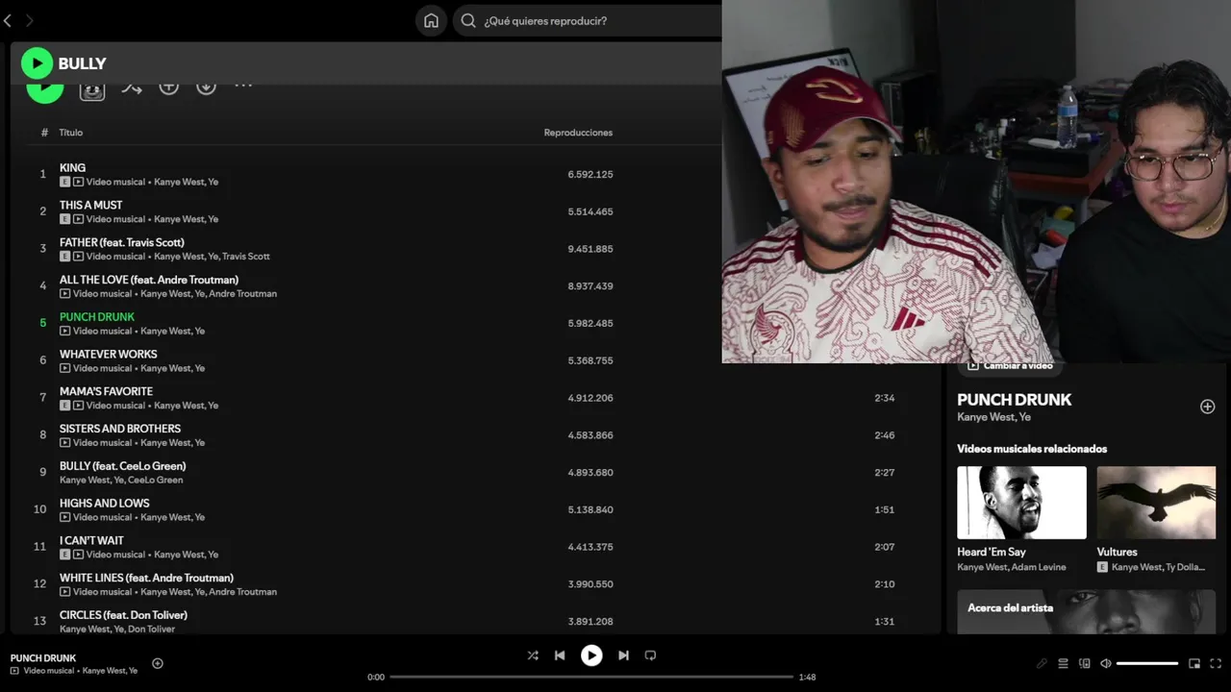Add BULLY album to library
Screen dimensions: 1231x692
pyautogui.click(x=169, y=86)
